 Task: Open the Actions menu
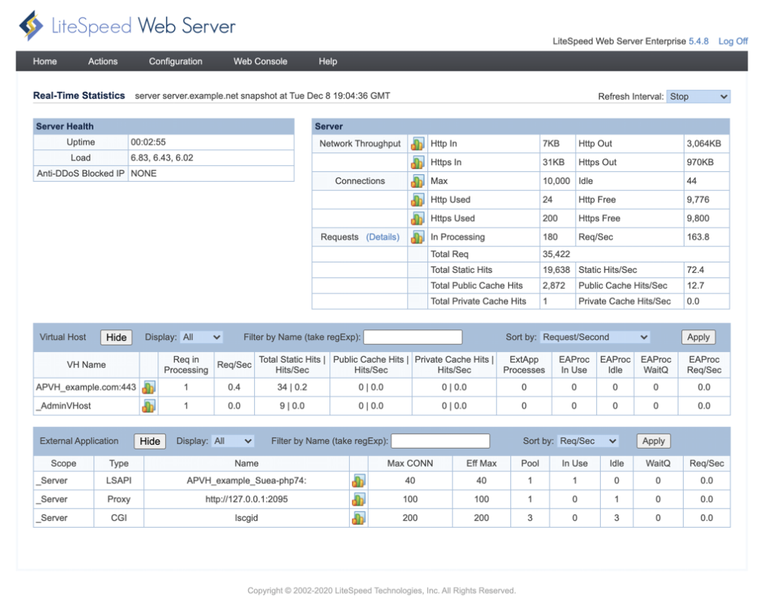103,61
